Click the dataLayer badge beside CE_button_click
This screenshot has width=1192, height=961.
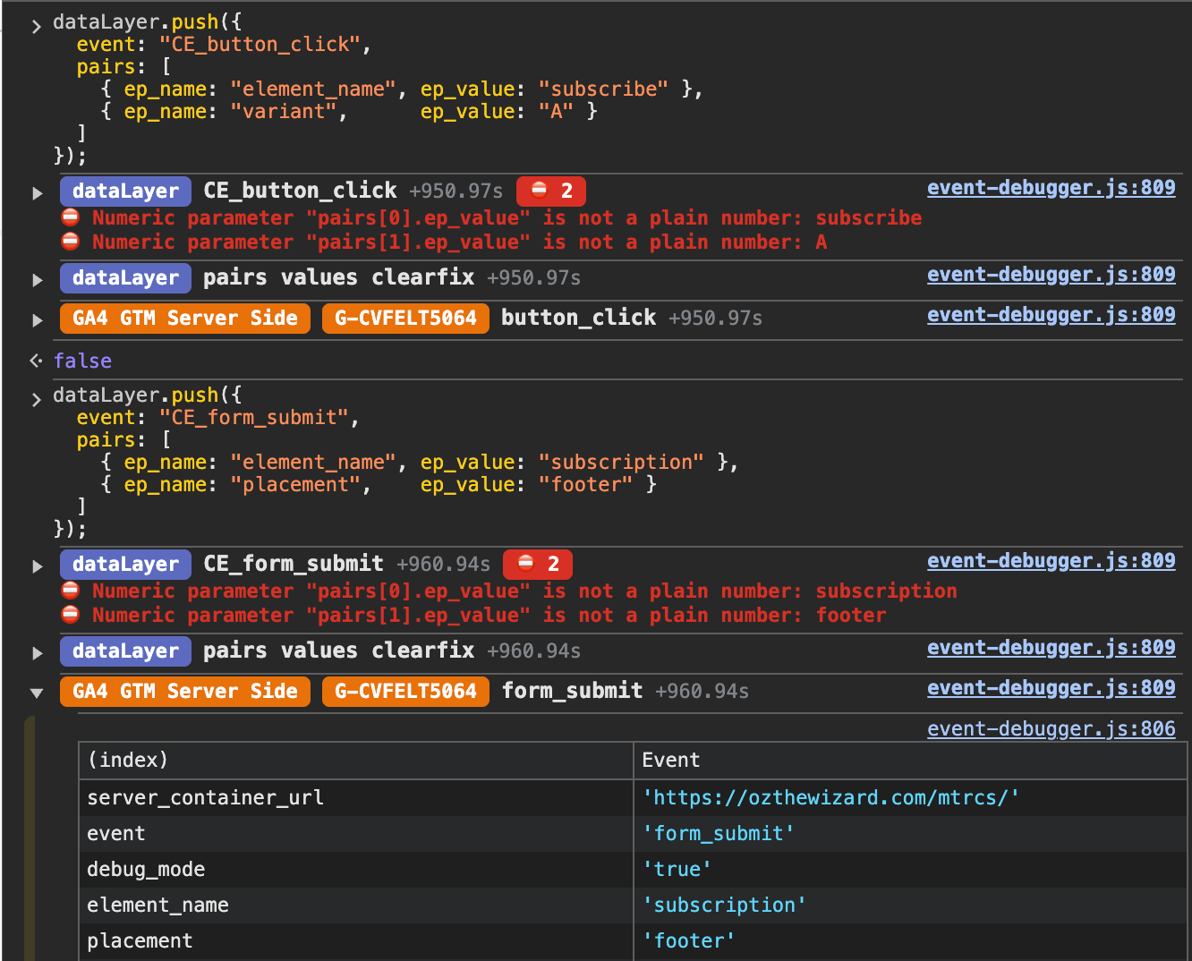[x=125, y=191]
